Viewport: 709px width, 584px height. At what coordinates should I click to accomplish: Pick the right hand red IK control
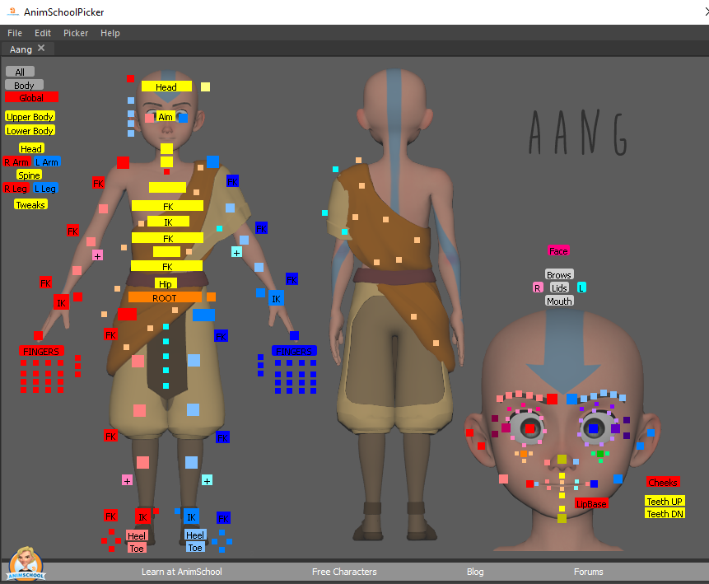click(x=61, y=302)
